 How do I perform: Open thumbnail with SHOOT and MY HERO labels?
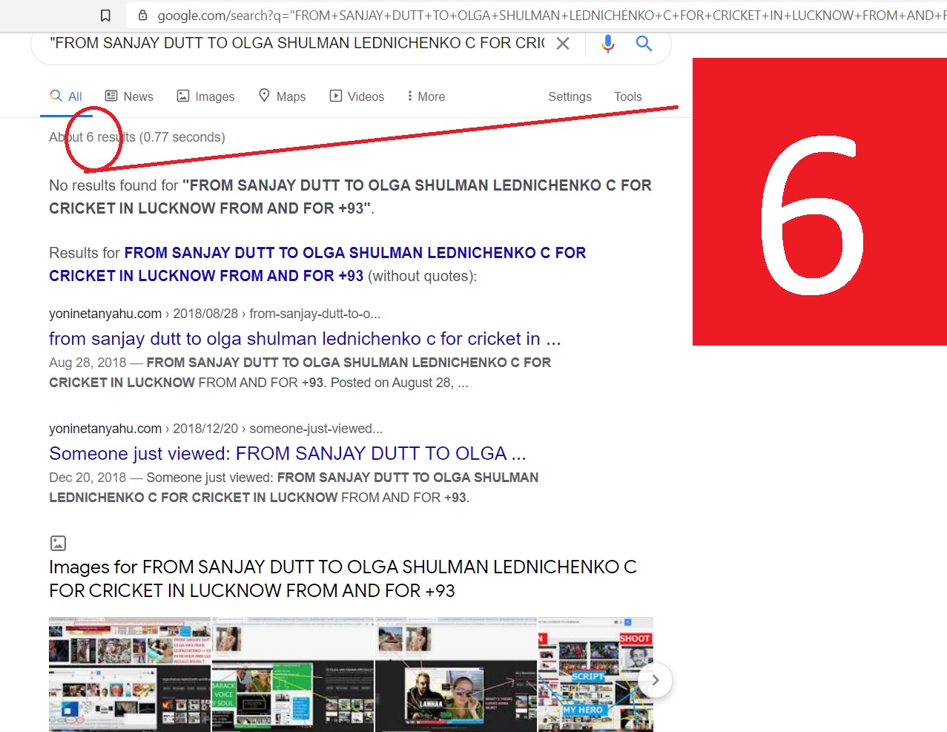pyautogui.click(x=595, y=673)
